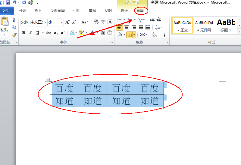Screen dimensions: 241x165
Task: Clear all formatting with eraser icon
Action: pos(96,22)
